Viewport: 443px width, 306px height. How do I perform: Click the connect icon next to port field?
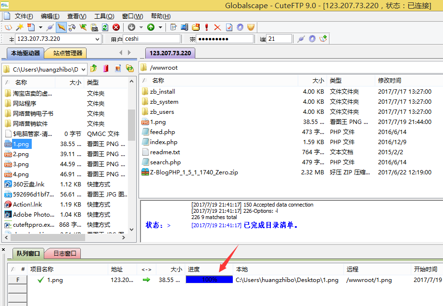(x=301, y=39)
